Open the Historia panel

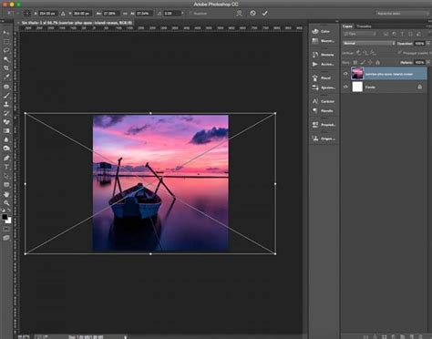click(x=324, y=55)
